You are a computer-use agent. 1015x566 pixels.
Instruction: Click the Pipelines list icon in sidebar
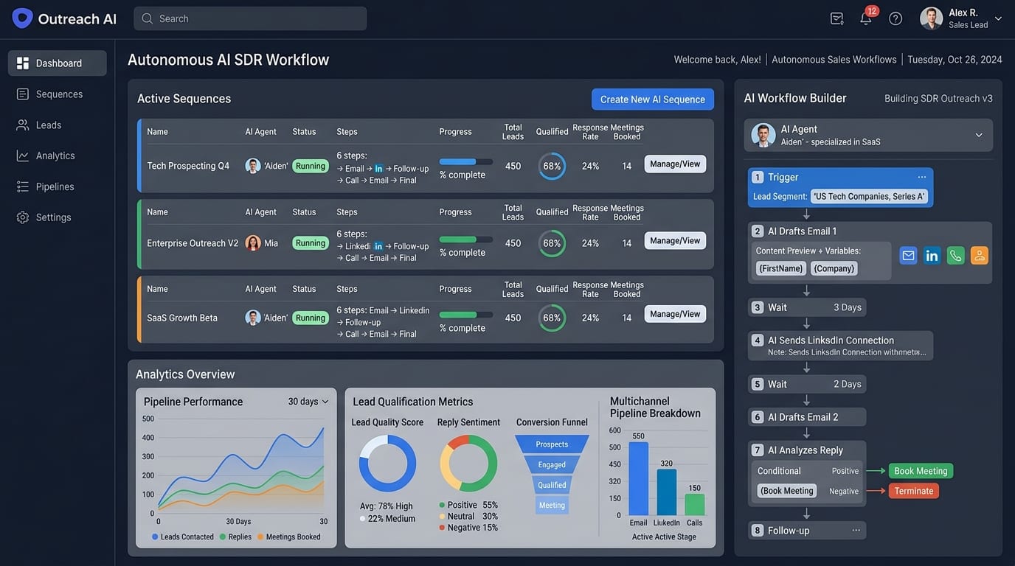coord(23,186)
